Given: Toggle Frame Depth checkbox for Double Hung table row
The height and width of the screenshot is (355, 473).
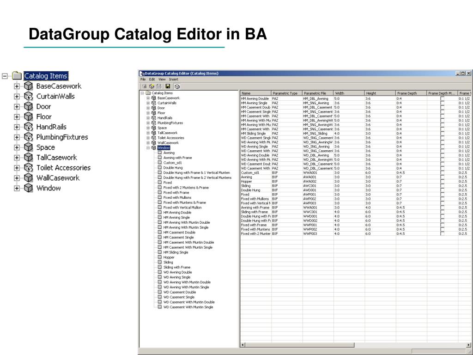Looking at the screenshot, I should 442,190.
